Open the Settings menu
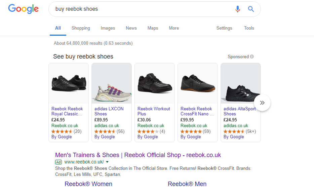 tap(224, 28)
